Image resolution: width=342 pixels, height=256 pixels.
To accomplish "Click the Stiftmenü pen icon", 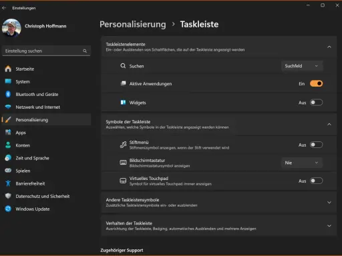I will pos(123,145).
